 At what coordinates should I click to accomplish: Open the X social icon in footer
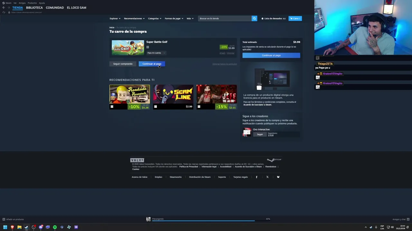(267, 177)
